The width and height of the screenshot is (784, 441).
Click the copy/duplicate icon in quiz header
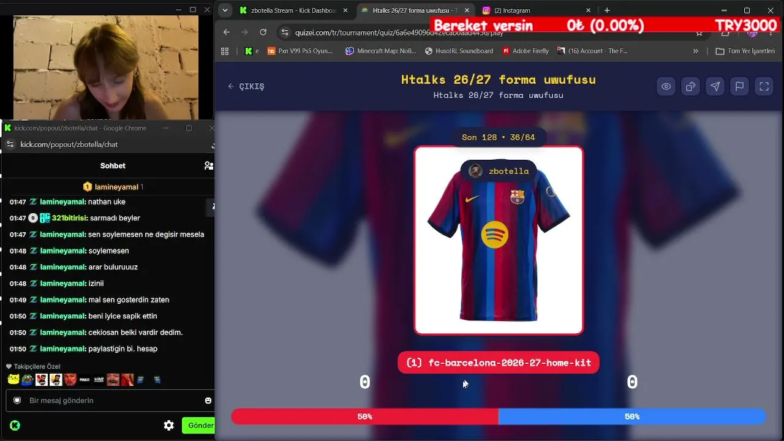point(690,86)
